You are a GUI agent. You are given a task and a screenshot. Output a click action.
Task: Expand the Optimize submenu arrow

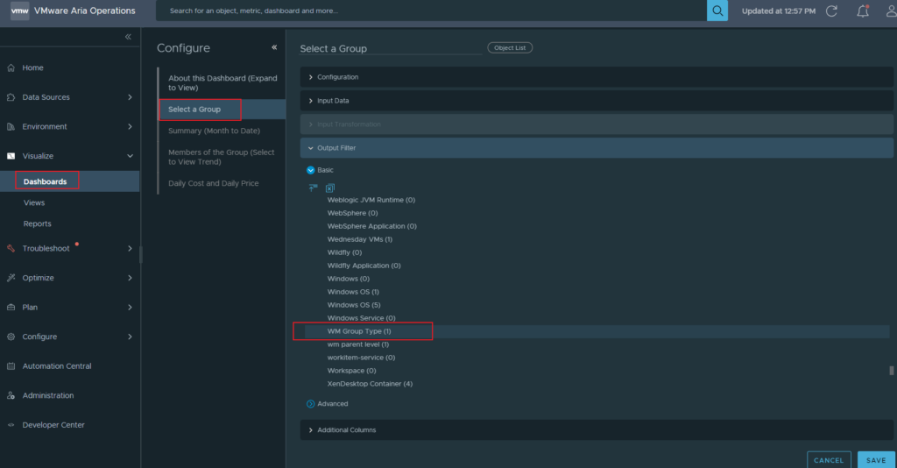pyautogui.click(x=130, y=278)
